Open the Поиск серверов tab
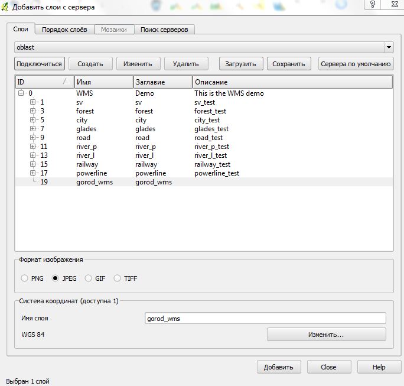Screen dimensions: 404x386 point(165,30)
